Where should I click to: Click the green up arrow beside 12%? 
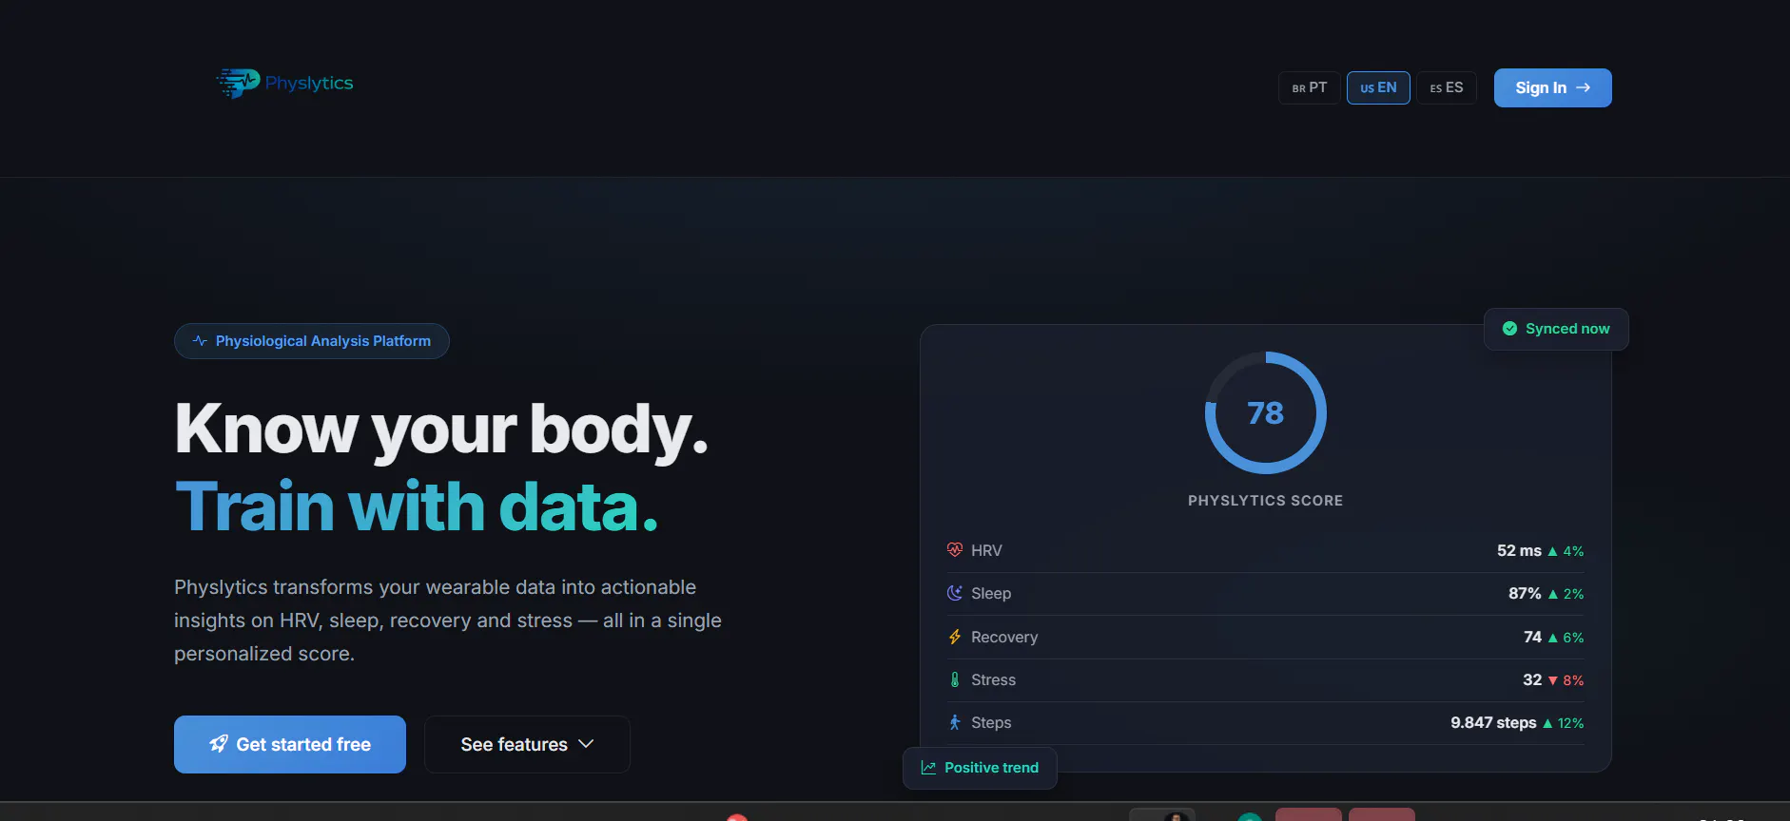[x=1547, y=724]
